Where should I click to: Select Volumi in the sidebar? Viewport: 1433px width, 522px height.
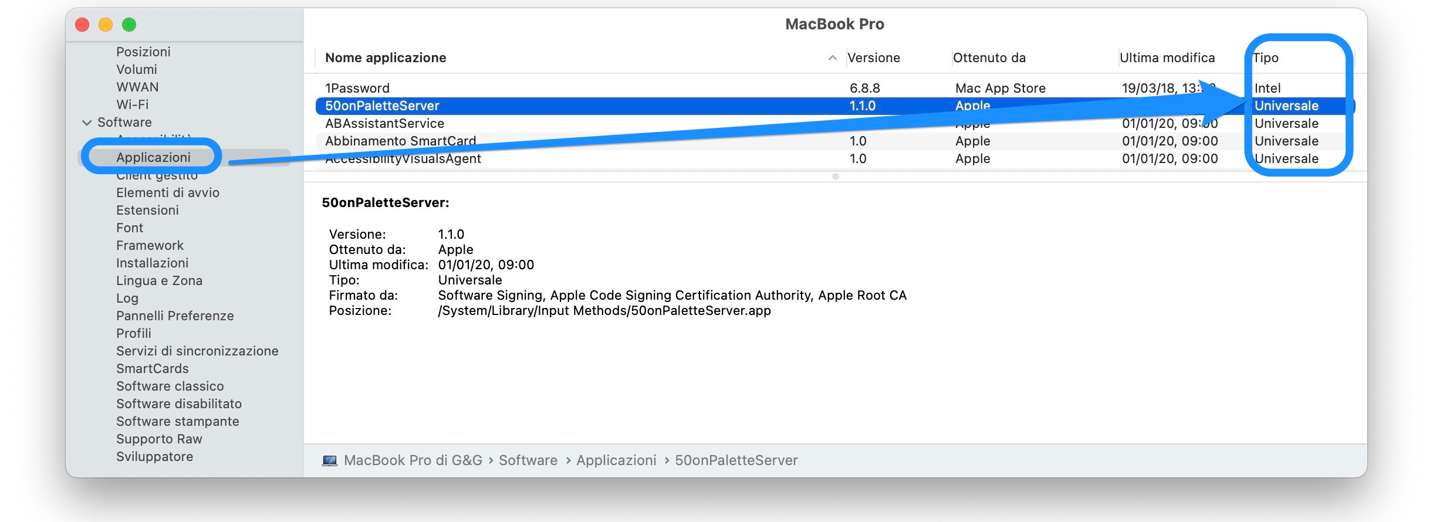tap(137, 69)
